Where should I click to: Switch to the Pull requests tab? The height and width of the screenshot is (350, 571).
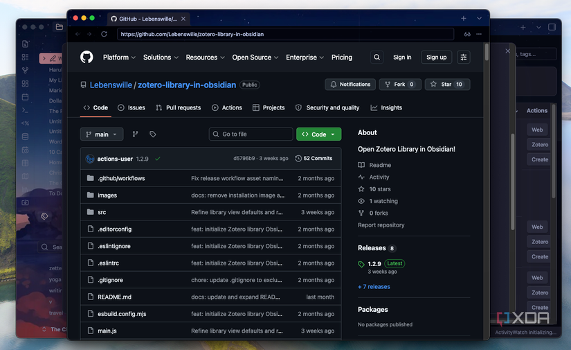pyautogui.click(x=179, y=107)
